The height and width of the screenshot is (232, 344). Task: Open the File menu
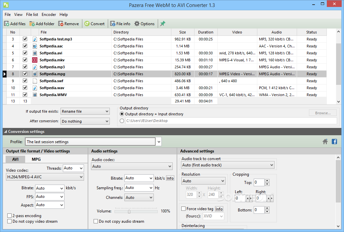click(x=8, y=15)
